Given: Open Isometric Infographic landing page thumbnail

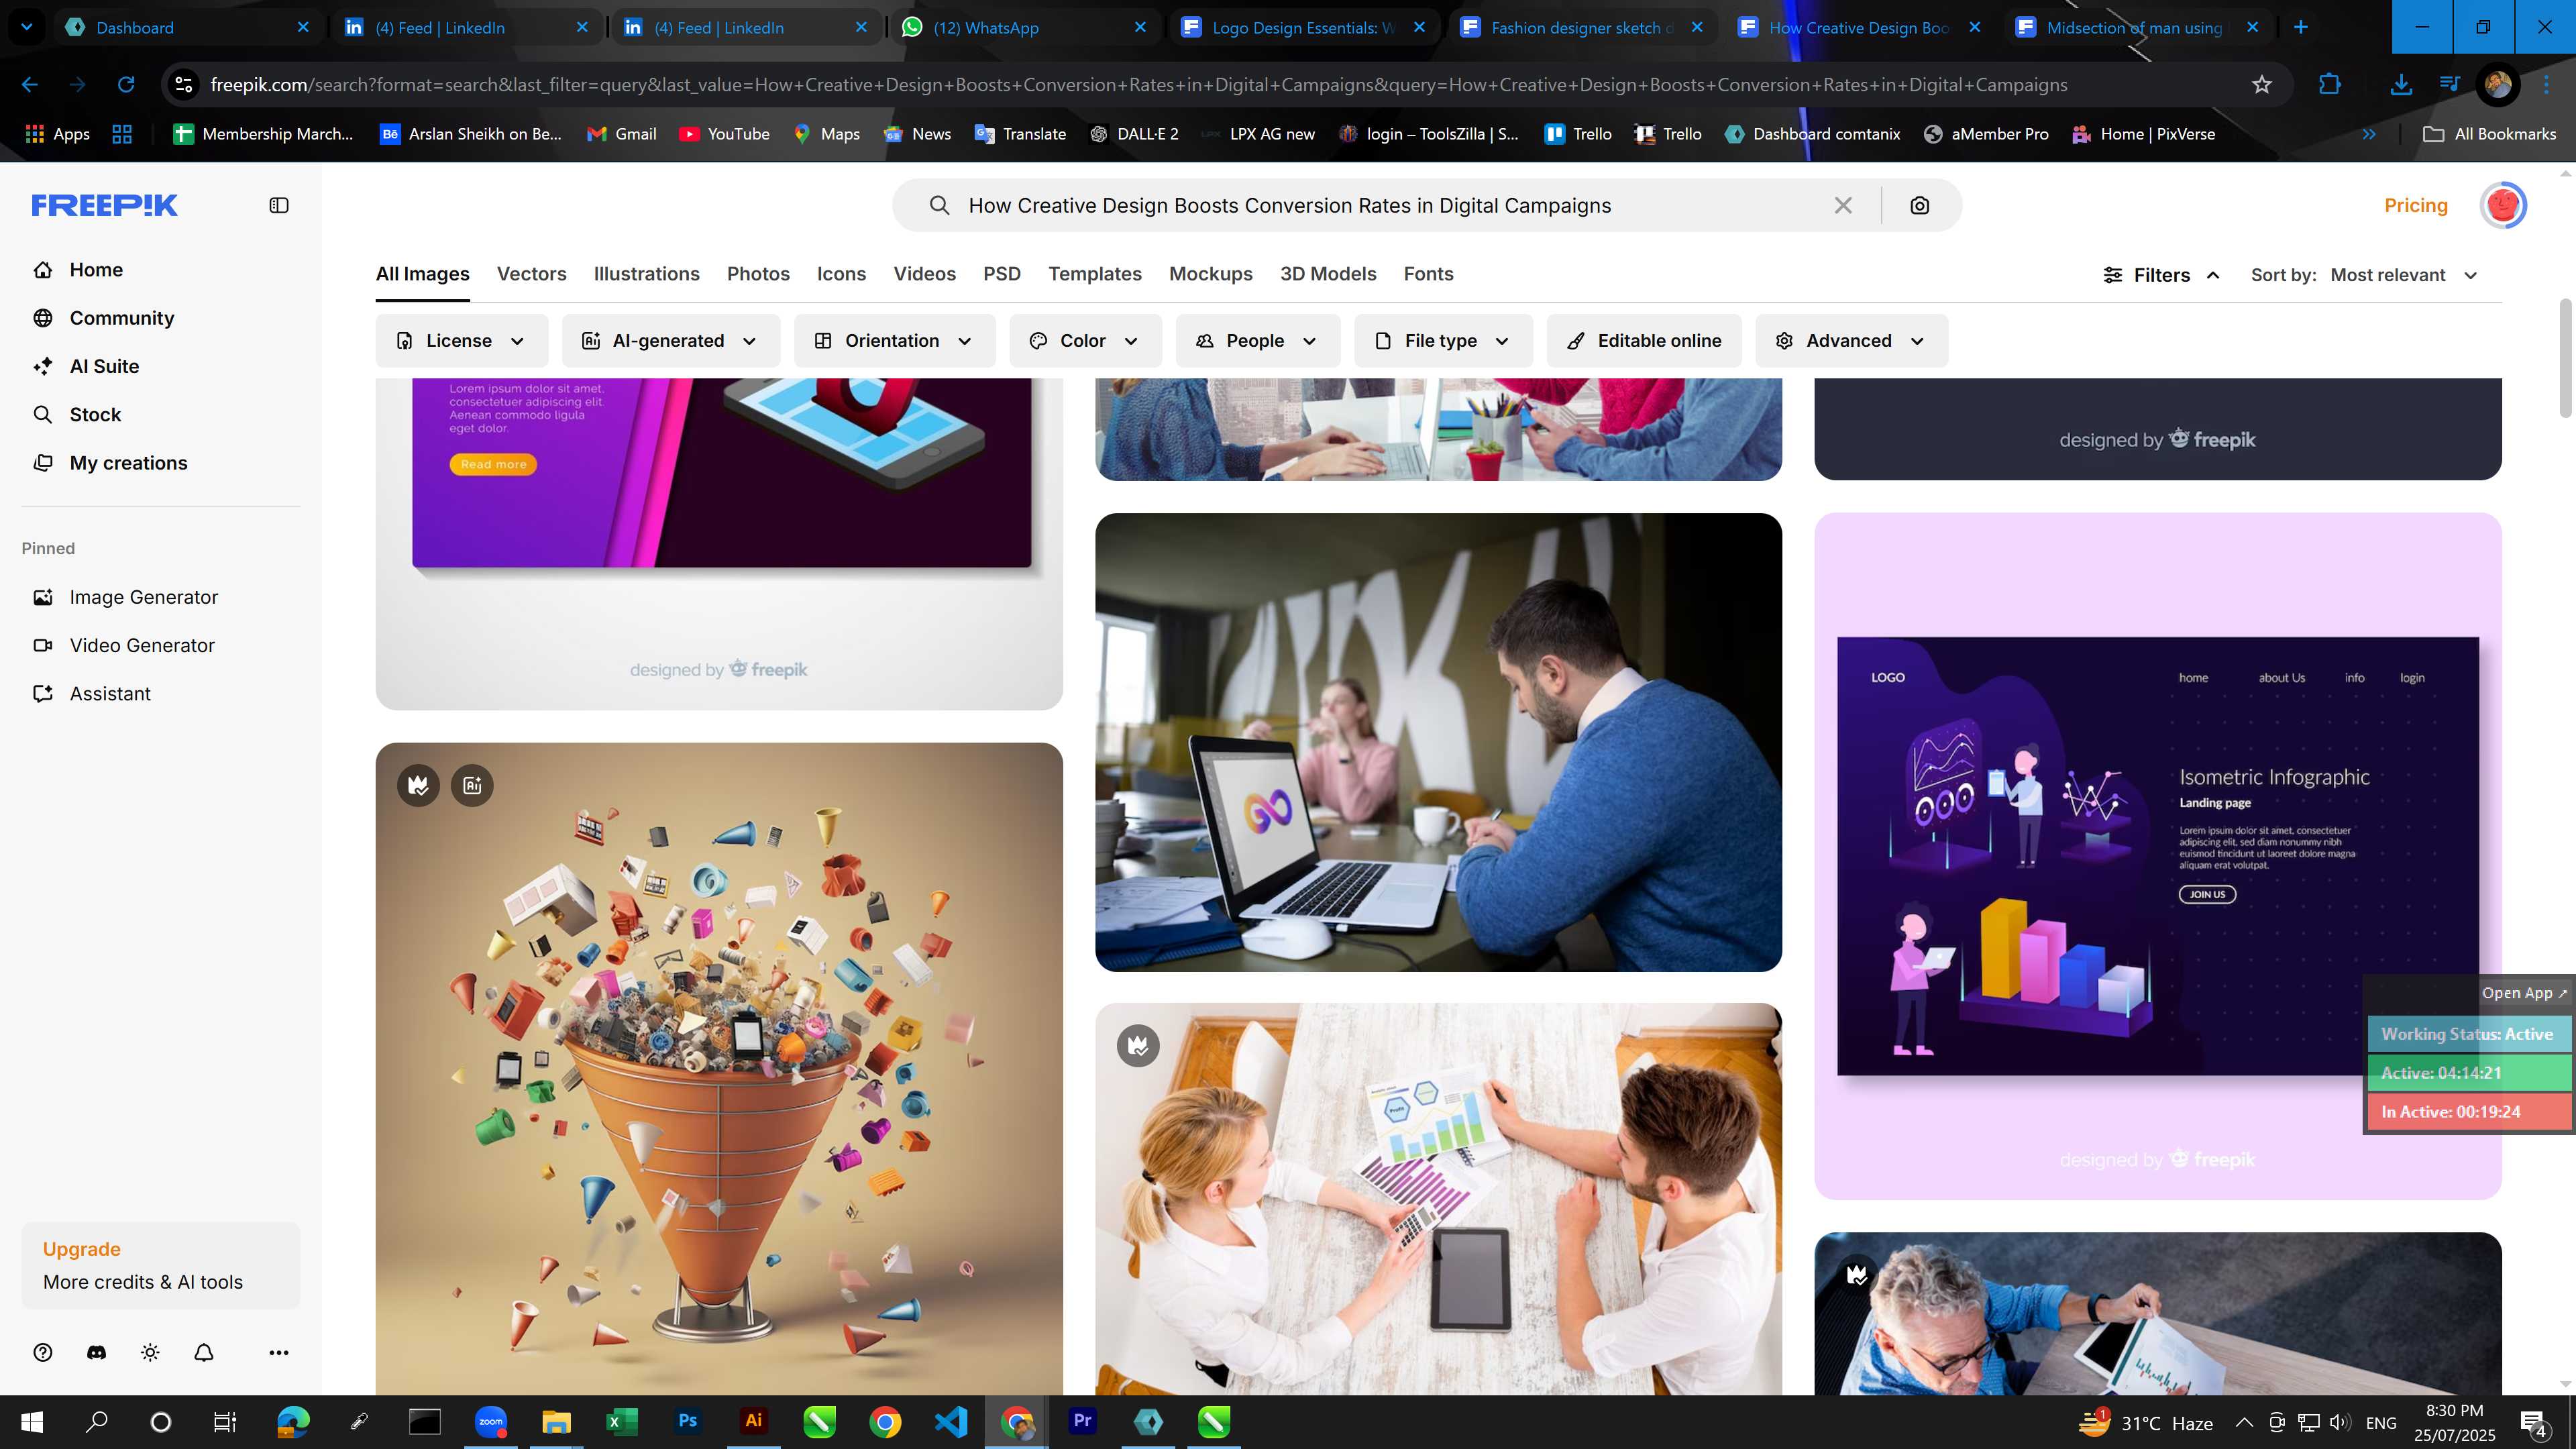Looking at the screenshot, I should (2158, 856).
